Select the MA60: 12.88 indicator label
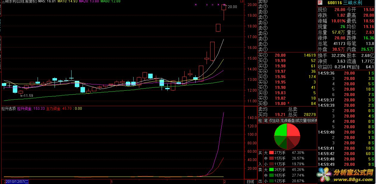 pyautogui.click(x=110, y=1)
